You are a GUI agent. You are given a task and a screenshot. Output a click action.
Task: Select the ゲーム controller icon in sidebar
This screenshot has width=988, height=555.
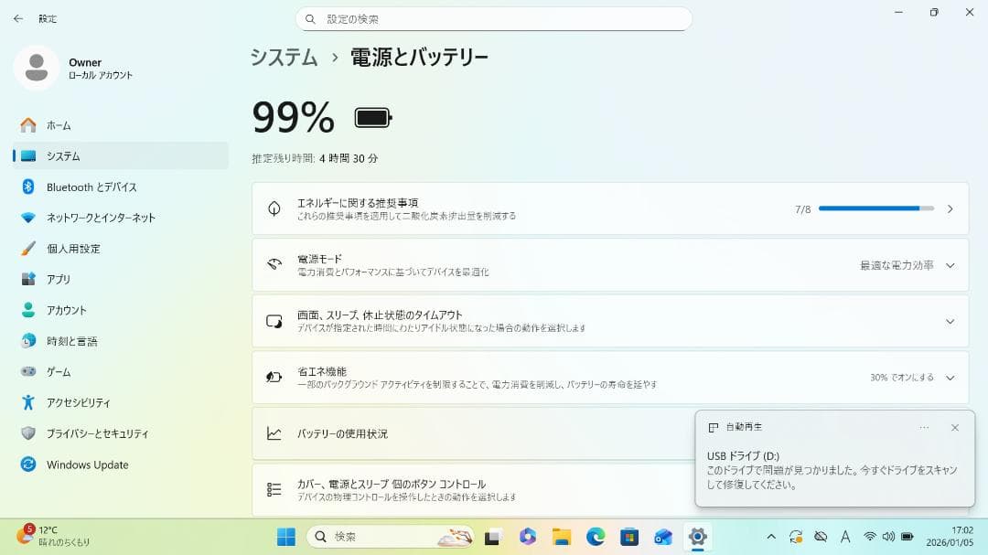(27, 371)
